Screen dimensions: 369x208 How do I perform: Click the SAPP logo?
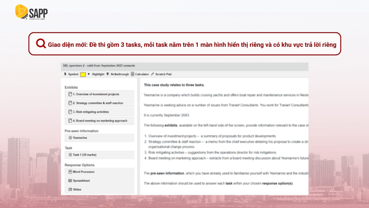coord(31,12)
